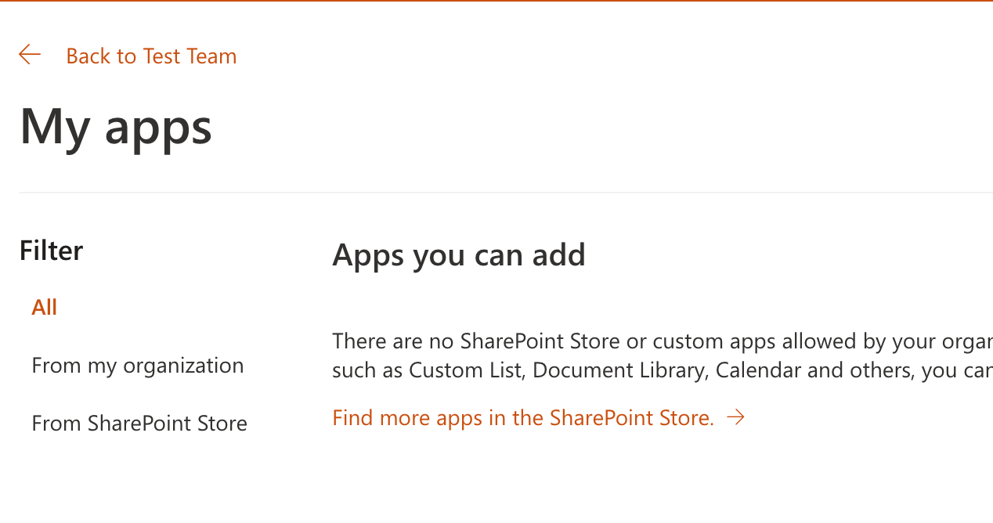The image size is (993, 523).
Task: Open the Back to Test Team link
Action: (151, 56)
